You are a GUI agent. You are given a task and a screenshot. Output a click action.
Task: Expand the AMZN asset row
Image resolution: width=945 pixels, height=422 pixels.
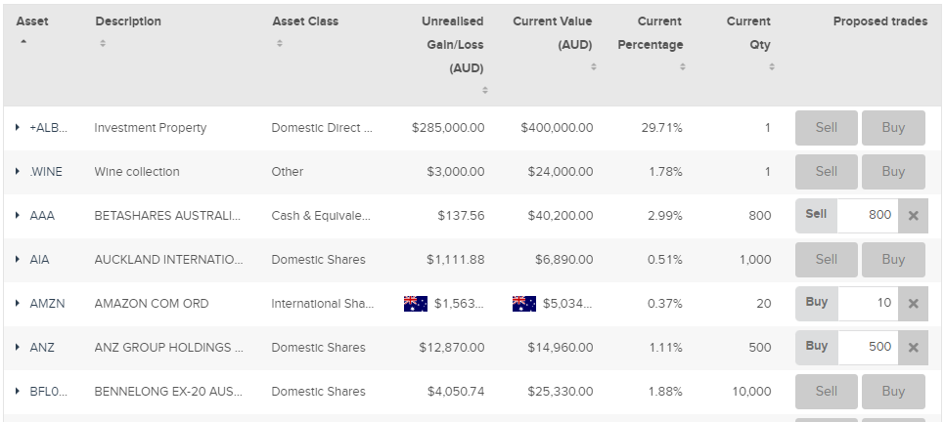(x=18, y=304)
